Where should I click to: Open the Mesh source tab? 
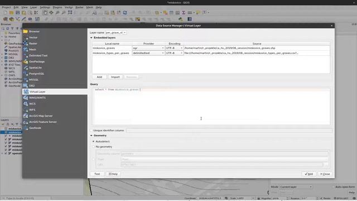pyautogui.click(x=55, y=50)
